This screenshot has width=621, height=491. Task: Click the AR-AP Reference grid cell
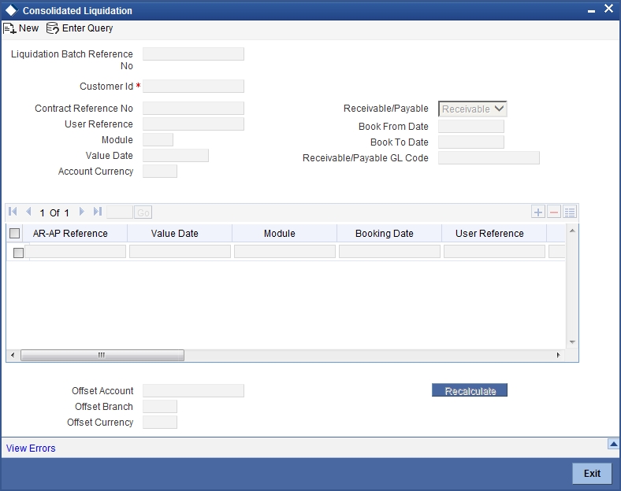click(x=75, y=252)
